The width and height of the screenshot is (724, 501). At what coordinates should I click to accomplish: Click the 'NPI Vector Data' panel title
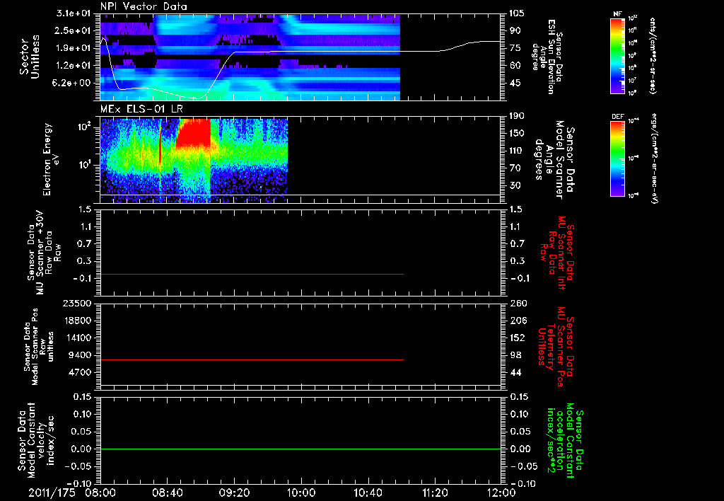[x=144, y=6]
